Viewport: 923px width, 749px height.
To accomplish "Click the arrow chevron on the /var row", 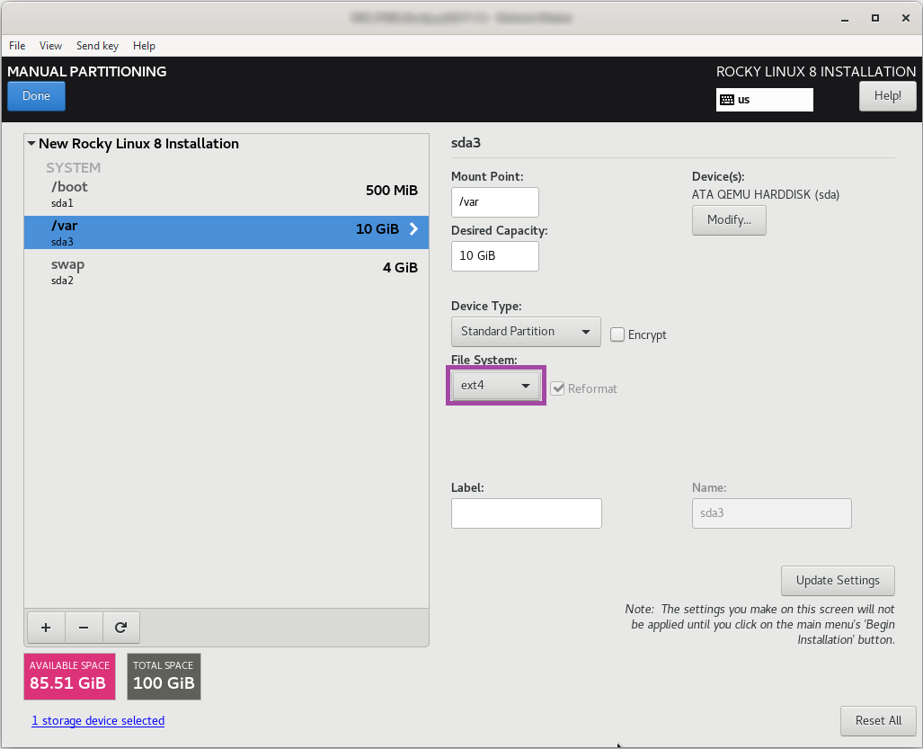I will click(413, 229).
